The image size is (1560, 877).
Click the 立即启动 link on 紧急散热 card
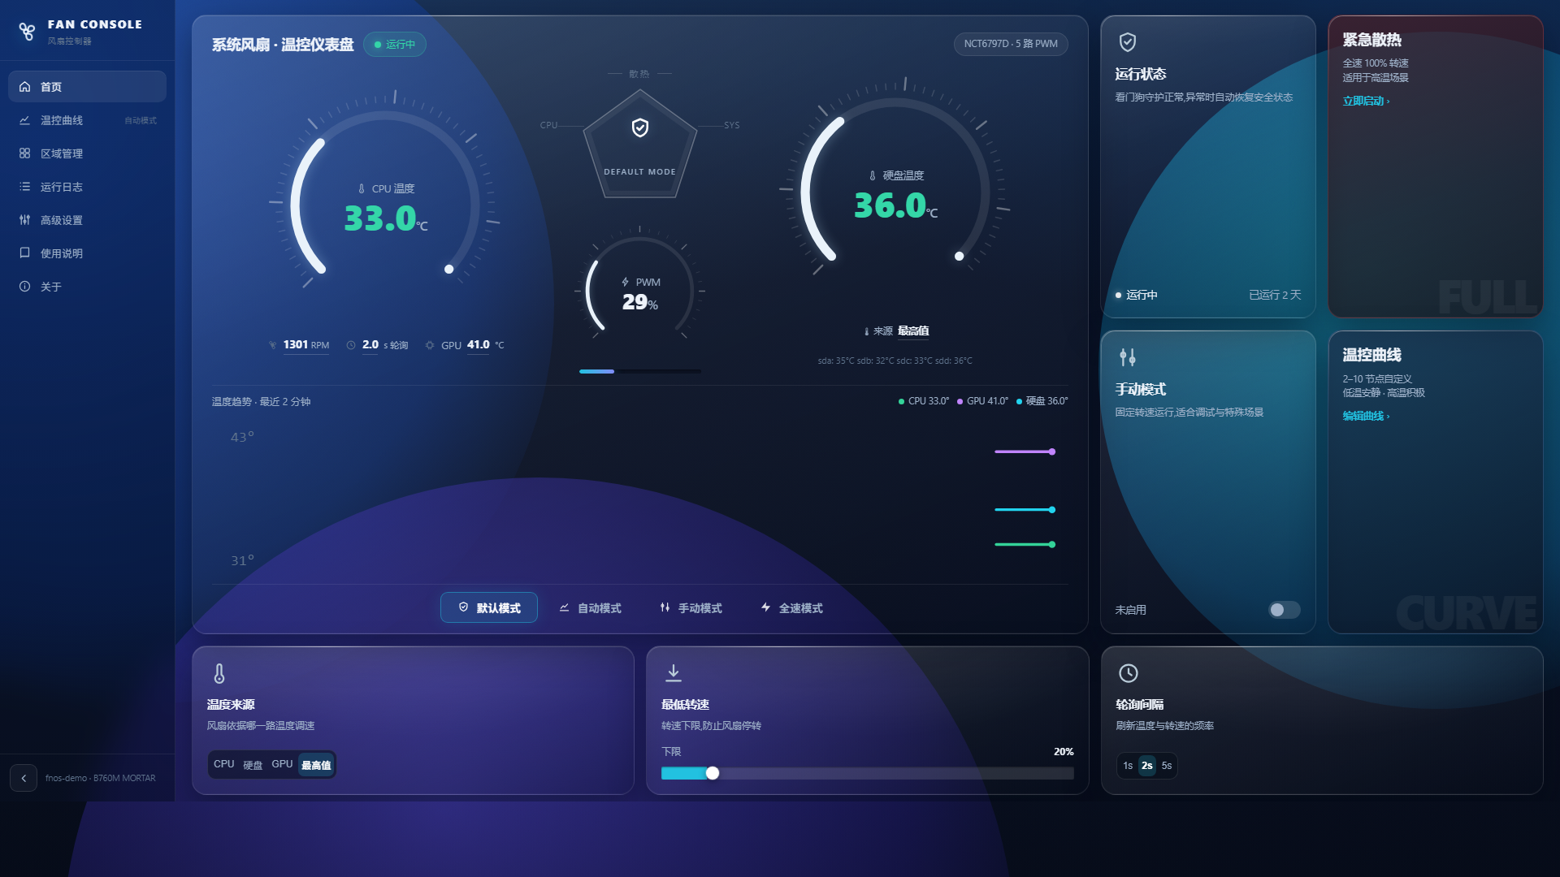click(x=1366, y=101)
